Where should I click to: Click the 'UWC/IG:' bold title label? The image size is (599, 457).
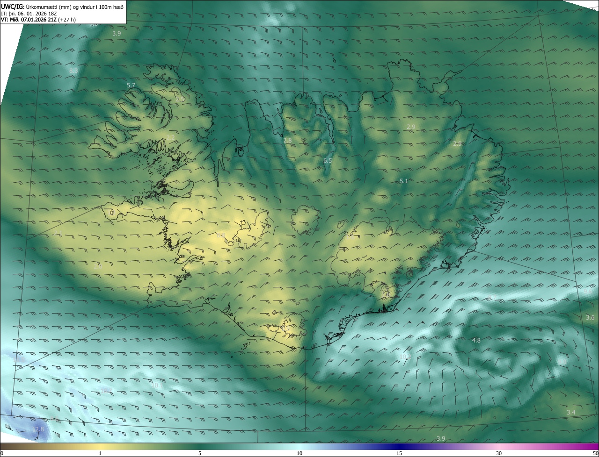click(x=13, y=7)
